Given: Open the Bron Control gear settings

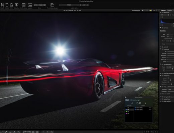Looking at the screenshot, I should click(x=126, y=97).
